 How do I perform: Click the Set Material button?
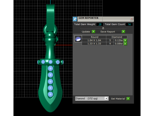(118, 99)
